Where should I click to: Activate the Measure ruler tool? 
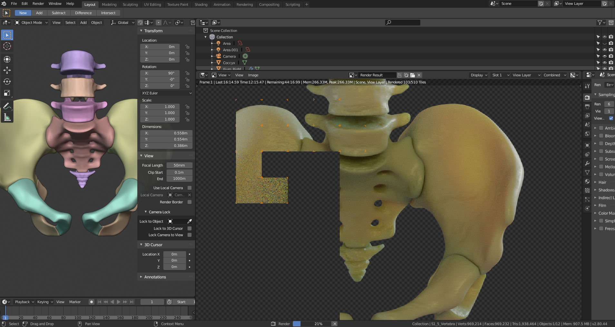7,117
